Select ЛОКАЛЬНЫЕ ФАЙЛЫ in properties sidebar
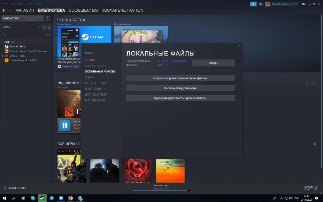The width and height of the screenshot is (323, 202). point(100,72)
